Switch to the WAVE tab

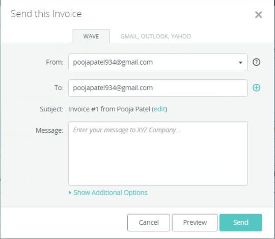(91, 36)
